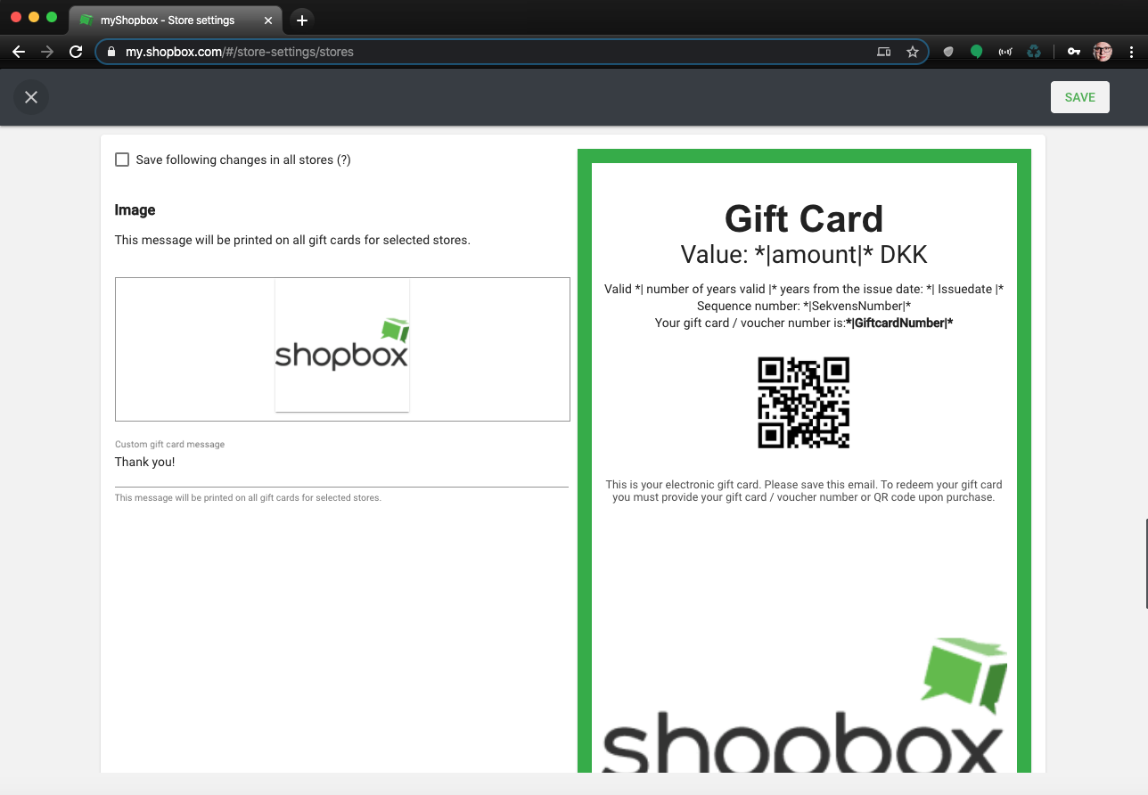The image size is (1148, 795).
Task: Click the padlock site security icon
Action: (x=111, y=52)
